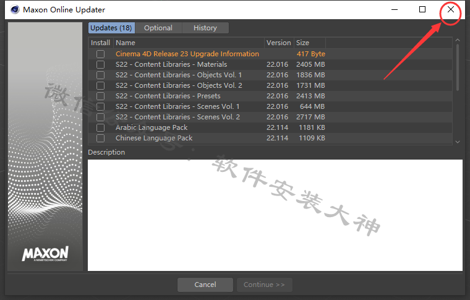Select row S22 - Content Libraries - Materials

pos(270,64)
